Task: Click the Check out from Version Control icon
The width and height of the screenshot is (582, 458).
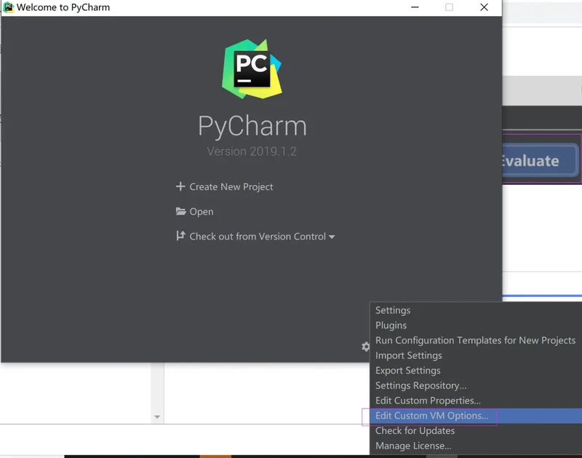Action: (x=180, y=236)
